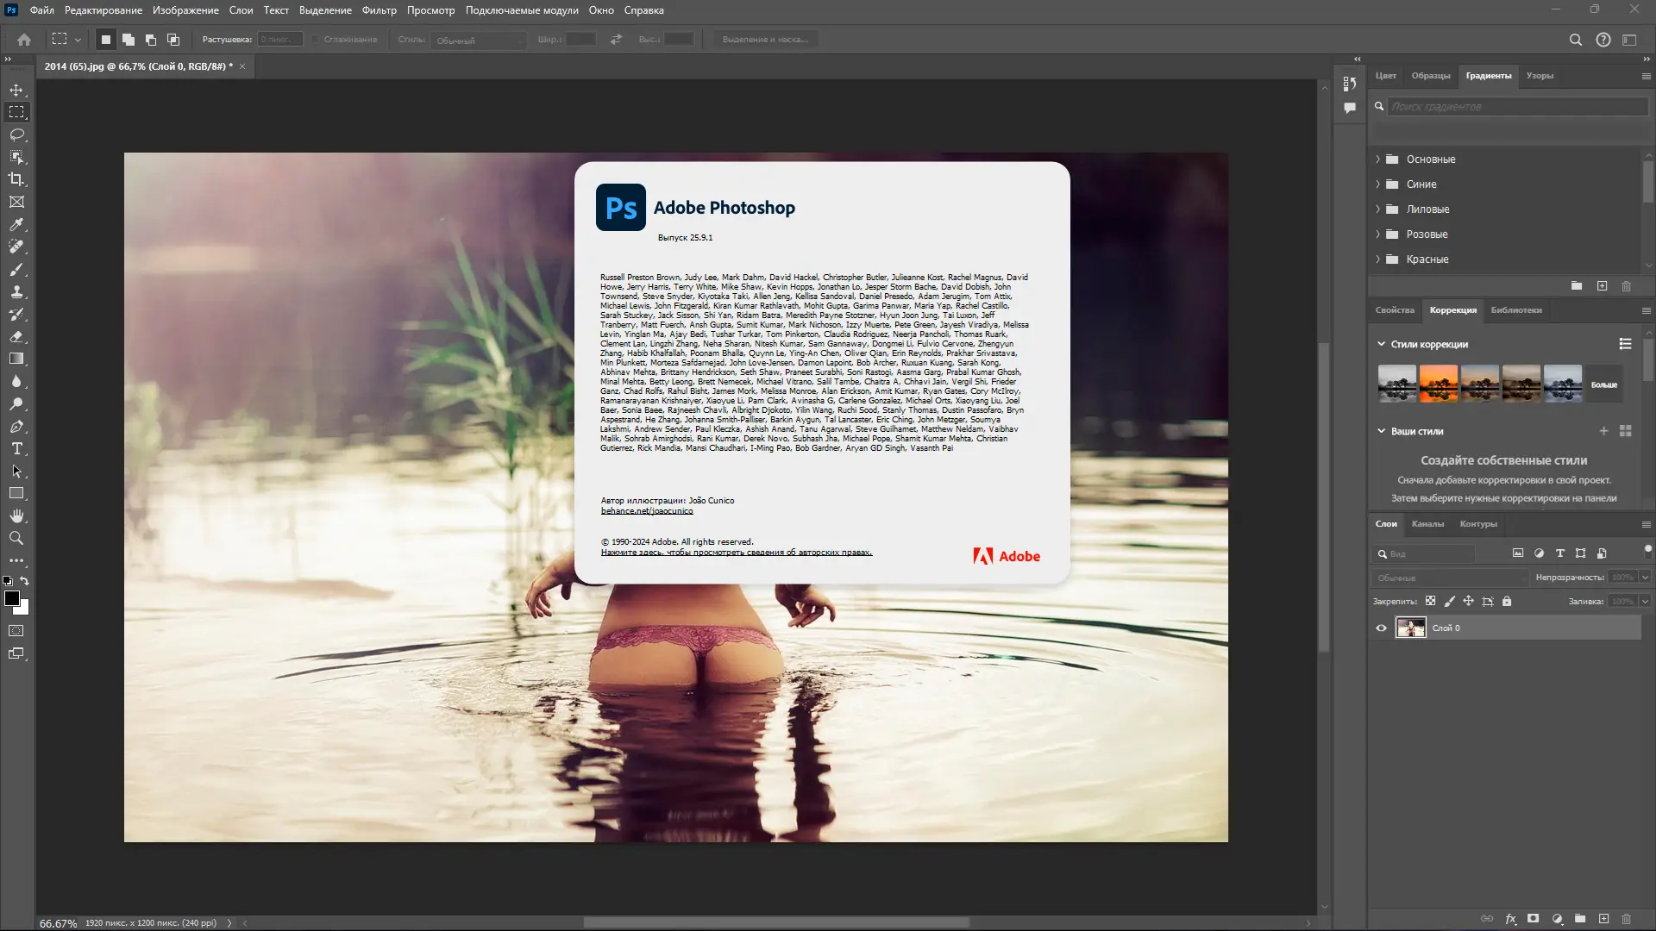1656x931 pixels.
Task: Select the Hand tool
Action: [x=16, y=516]
